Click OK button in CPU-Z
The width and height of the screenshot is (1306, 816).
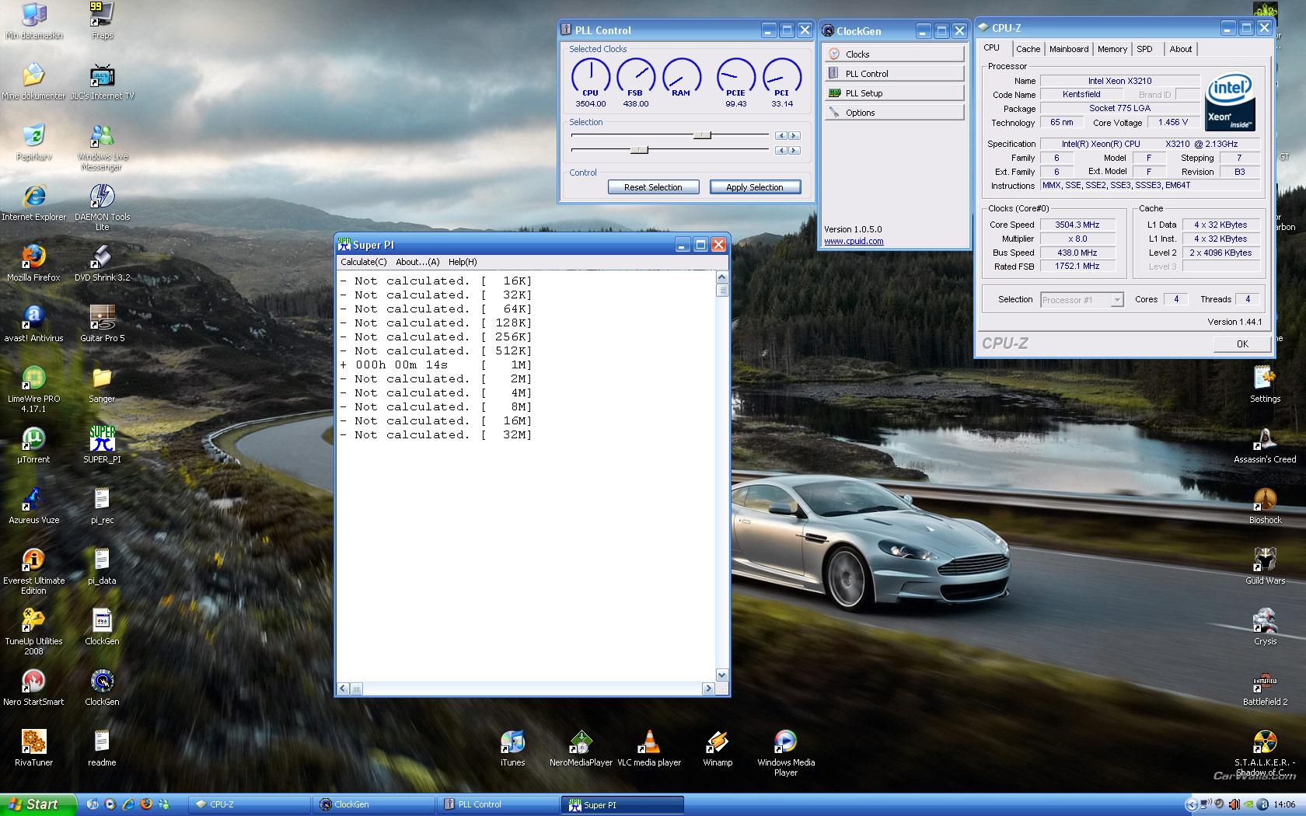(x=1242, y=343)
